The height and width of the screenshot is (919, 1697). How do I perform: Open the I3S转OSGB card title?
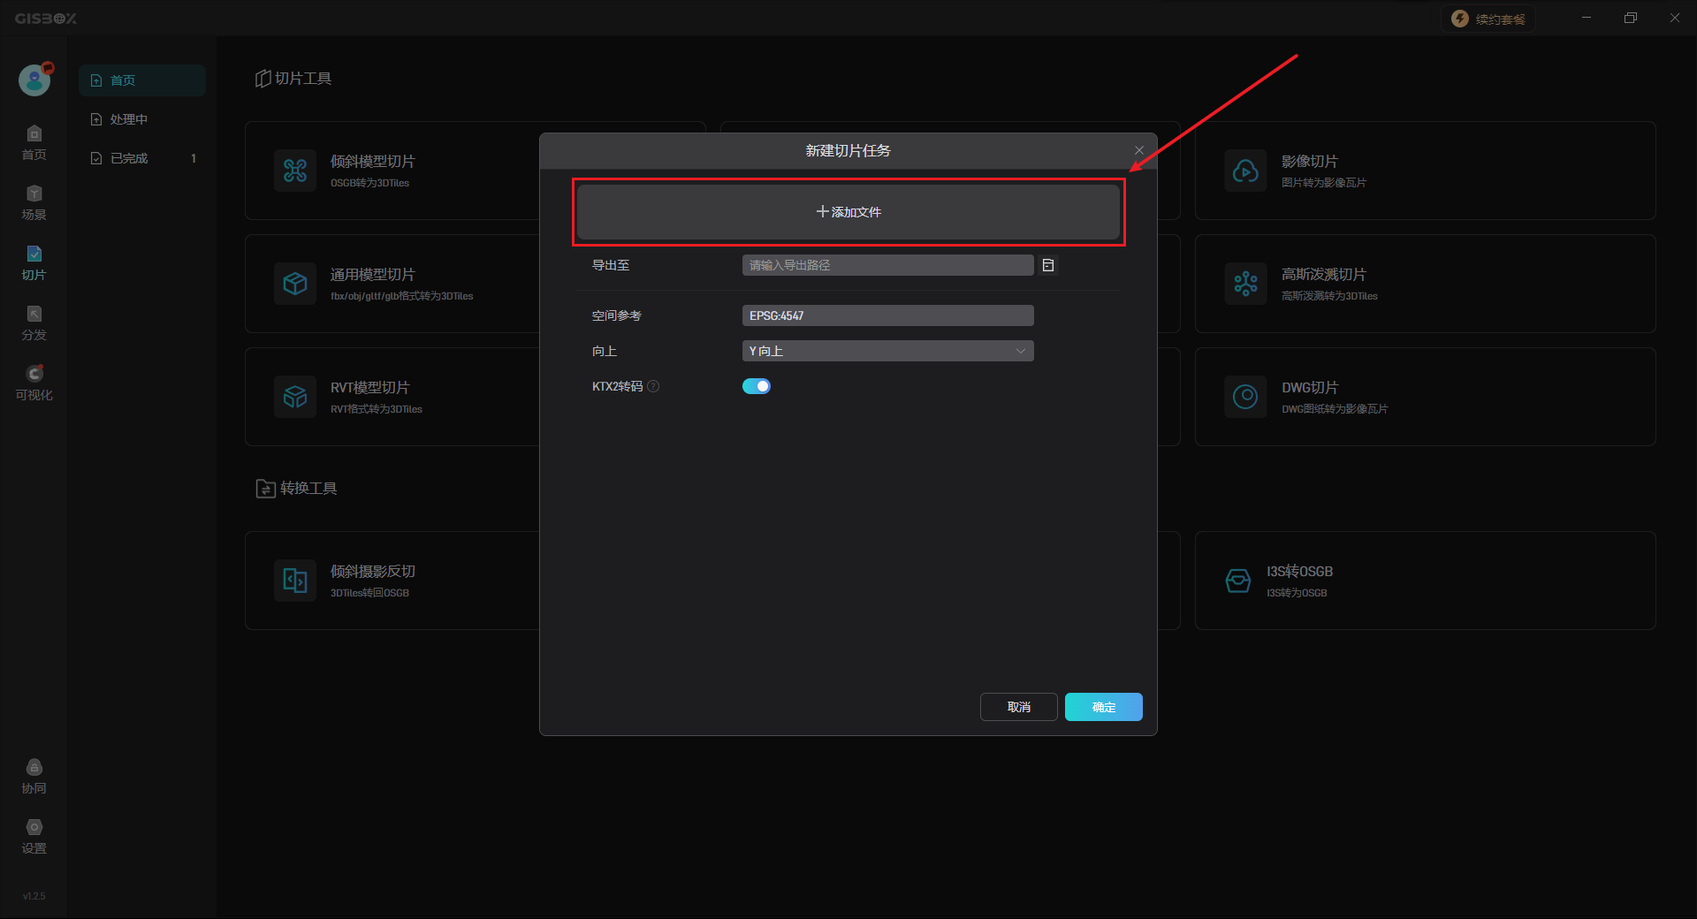point(1299,572)
